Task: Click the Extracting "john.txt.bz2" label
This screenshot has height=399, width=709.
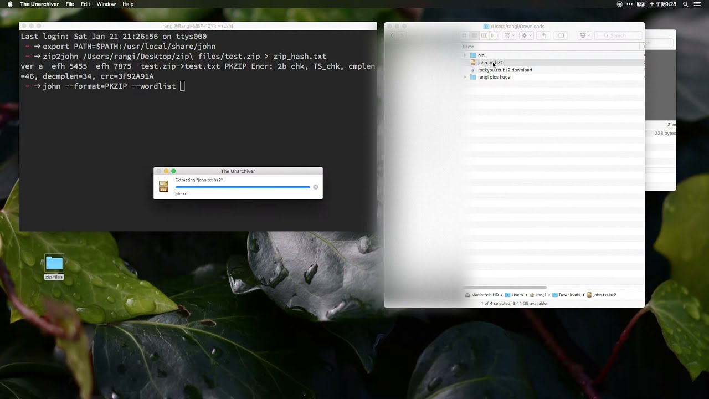Action: click(199, 180)
